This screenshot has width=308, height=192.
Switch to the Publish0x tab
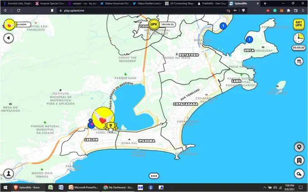[x=212, y=4]
